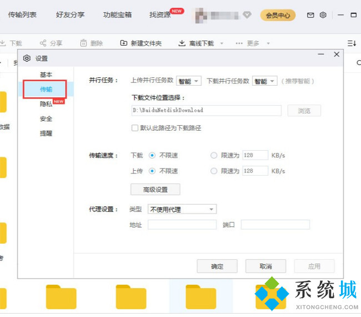Open proxy 类型 不使用代理 dropdown
Screen dimensions: 361x317
[182, 209]
